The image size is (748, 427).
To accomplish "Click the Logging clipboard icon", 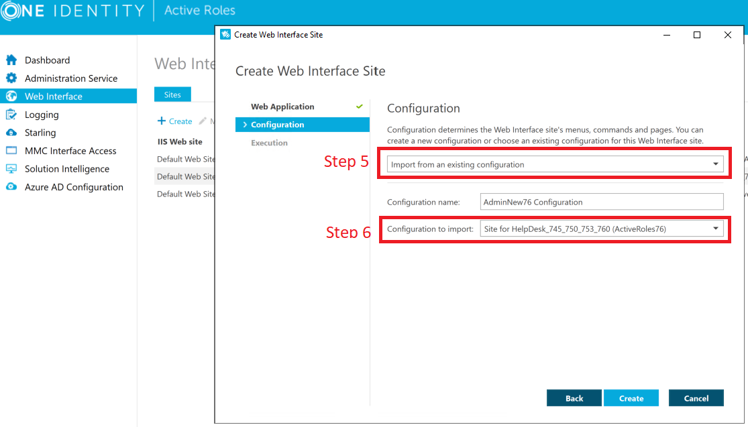I will click(x=11, y=115).
